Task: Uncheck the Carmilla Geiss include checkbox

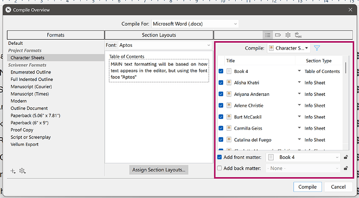Action: pos(221,128)
